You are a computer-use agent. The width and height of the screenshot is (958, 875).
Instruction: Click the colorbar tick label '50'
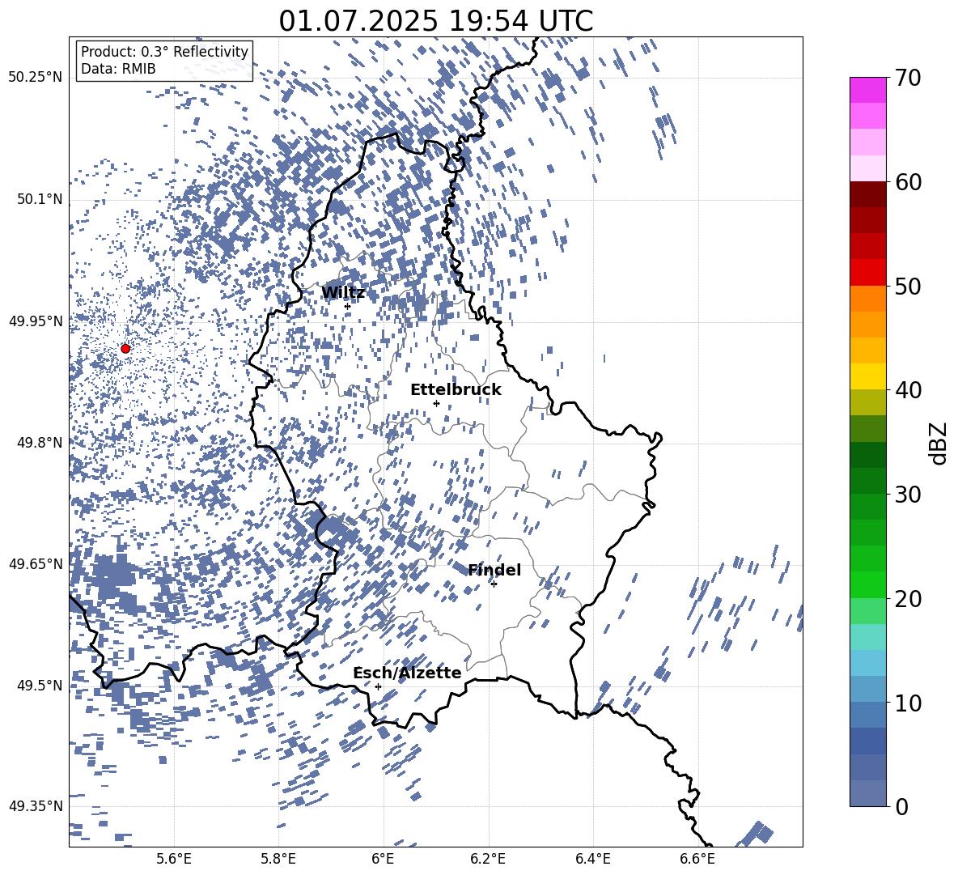[909, 286]
